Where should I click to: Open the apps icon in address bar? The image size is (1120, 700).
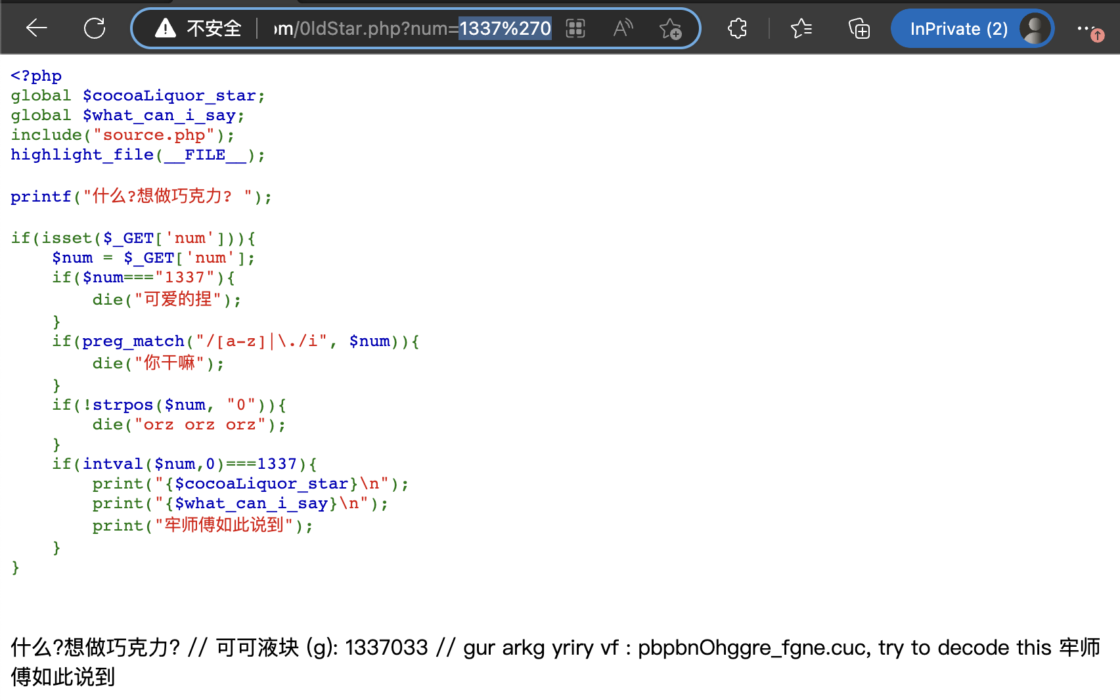coord(575,28)
